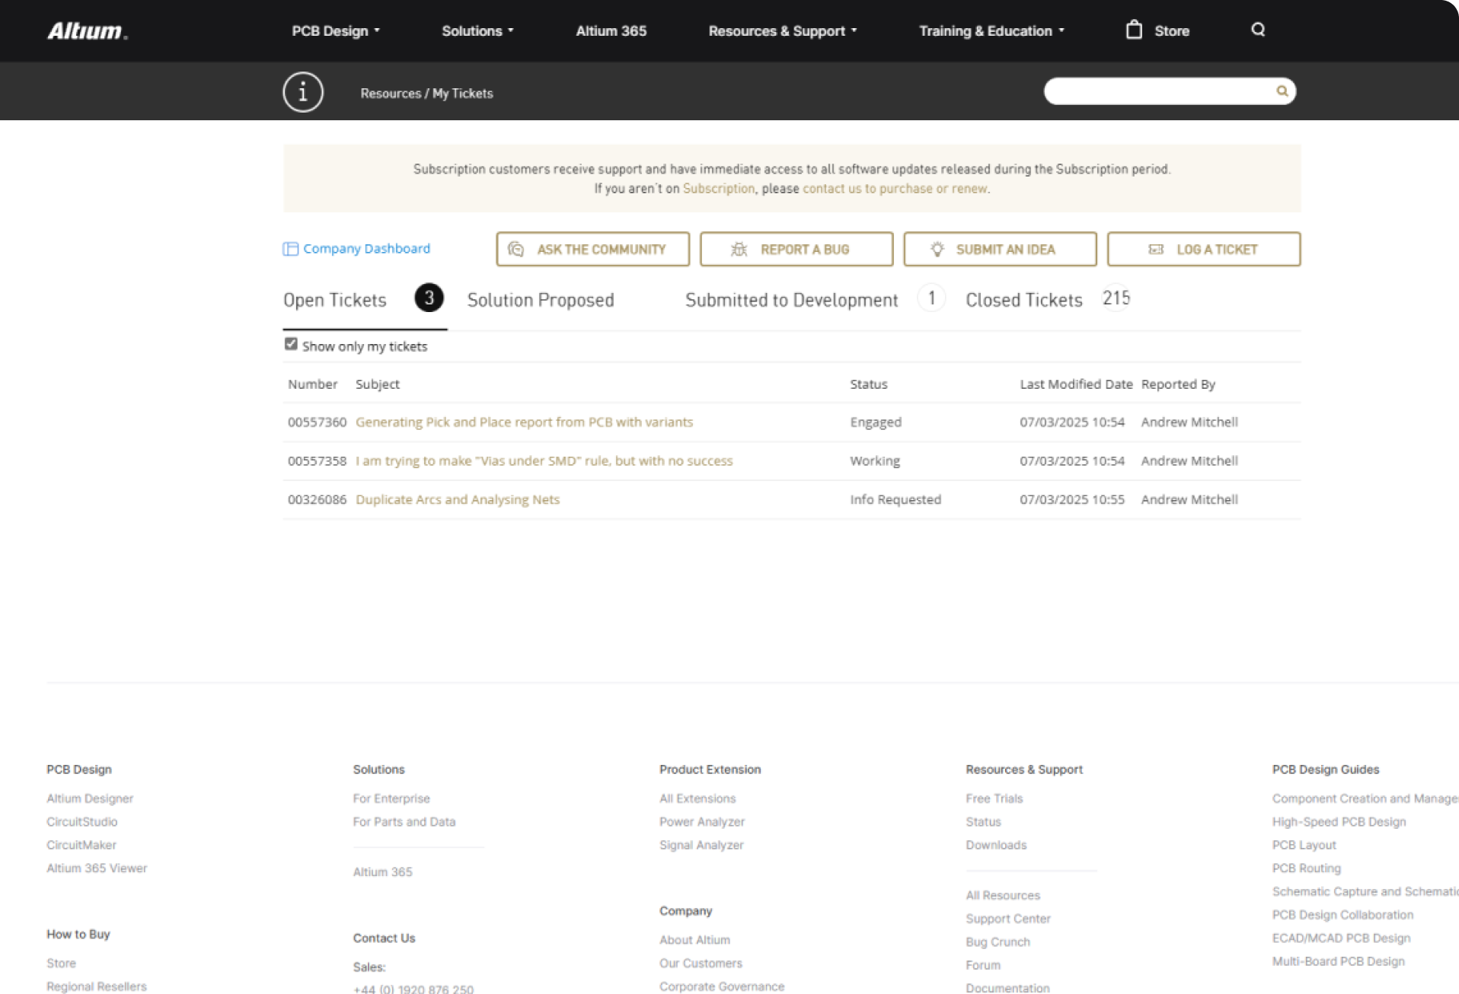
Task: Expand the Training & Education menu
Action: coord(991,31)
